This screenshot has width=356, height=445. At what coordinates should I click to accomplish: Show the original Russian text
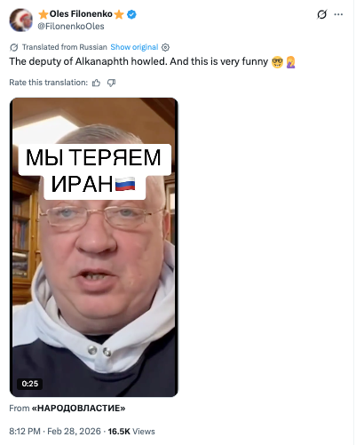(134, 47)
